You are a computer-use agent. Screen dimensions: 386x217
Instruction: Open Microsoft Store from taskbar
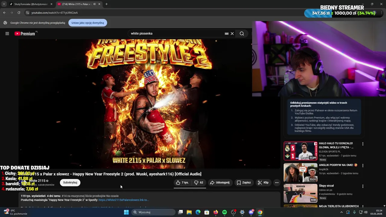pyautogui.click(x=207, y=212)
